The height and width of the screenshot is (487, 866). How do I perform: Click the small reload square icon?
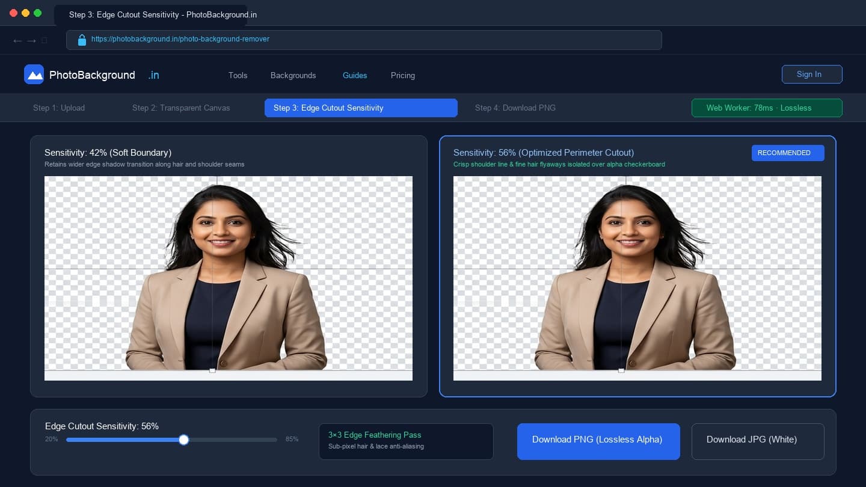(x=45, y=40)
